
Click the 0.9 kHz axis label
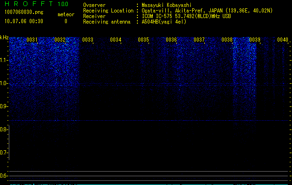click(x=4, y=106)
